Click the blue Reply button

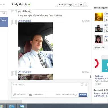(x=83, y=95)
